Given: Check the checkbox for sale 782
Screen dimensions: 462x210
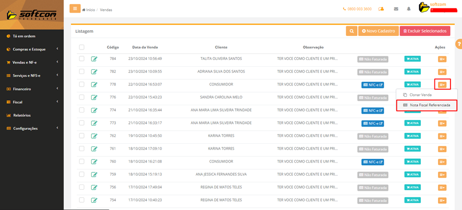Looking at the screenshot, I should 81,71.
